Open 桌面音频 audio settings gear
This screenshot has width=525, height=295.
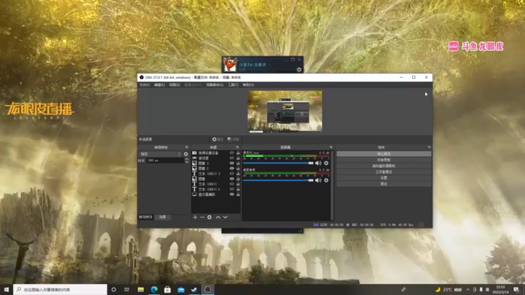click(326, 180)
